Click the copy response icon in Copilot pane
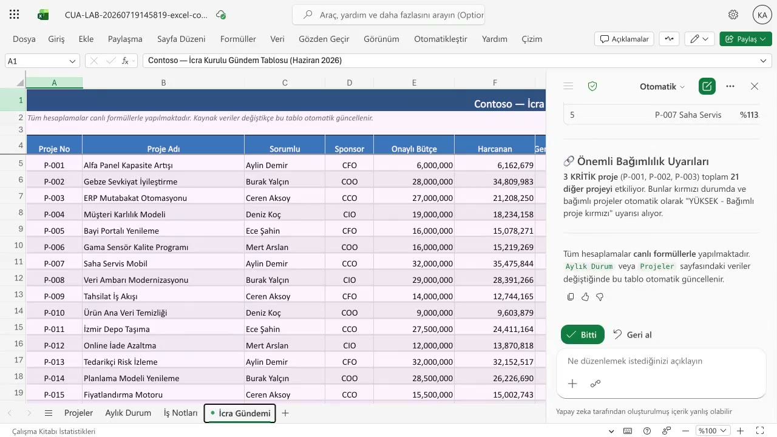 (571, 297)
